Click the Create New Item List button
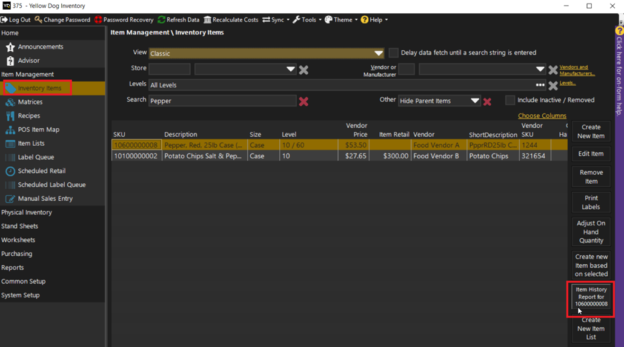624x347 pixels. (591, 328)
